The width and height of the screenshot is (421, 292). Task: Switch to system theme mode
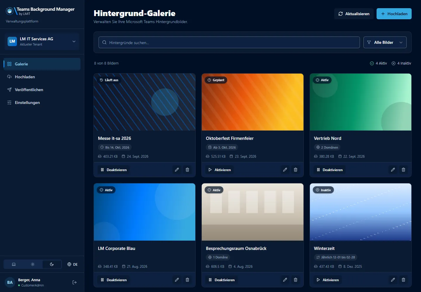pyautogui.click(x=14, y=264)
